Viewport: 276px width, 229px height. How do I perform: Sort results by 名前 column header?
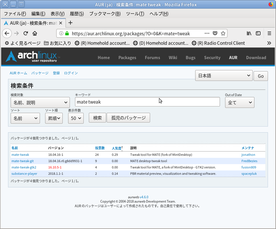tap(15, 148)
